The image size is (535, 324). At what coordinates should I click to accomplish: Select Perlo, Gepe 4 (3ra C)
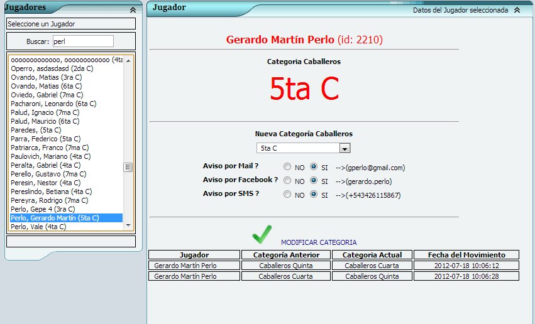[43, 209]
